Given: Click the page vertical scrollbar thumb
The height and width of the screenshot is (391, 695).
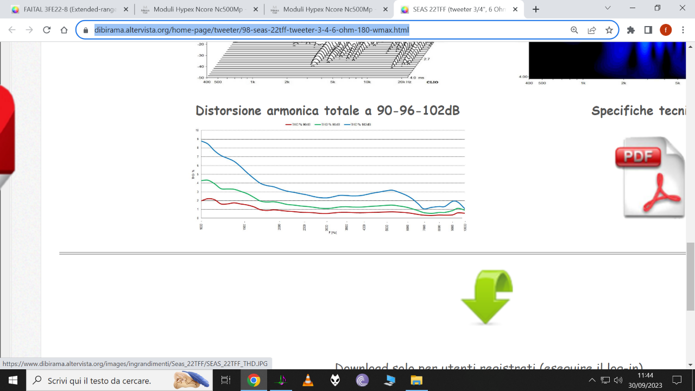Looking at the screenshot, I should pos(691,276).
